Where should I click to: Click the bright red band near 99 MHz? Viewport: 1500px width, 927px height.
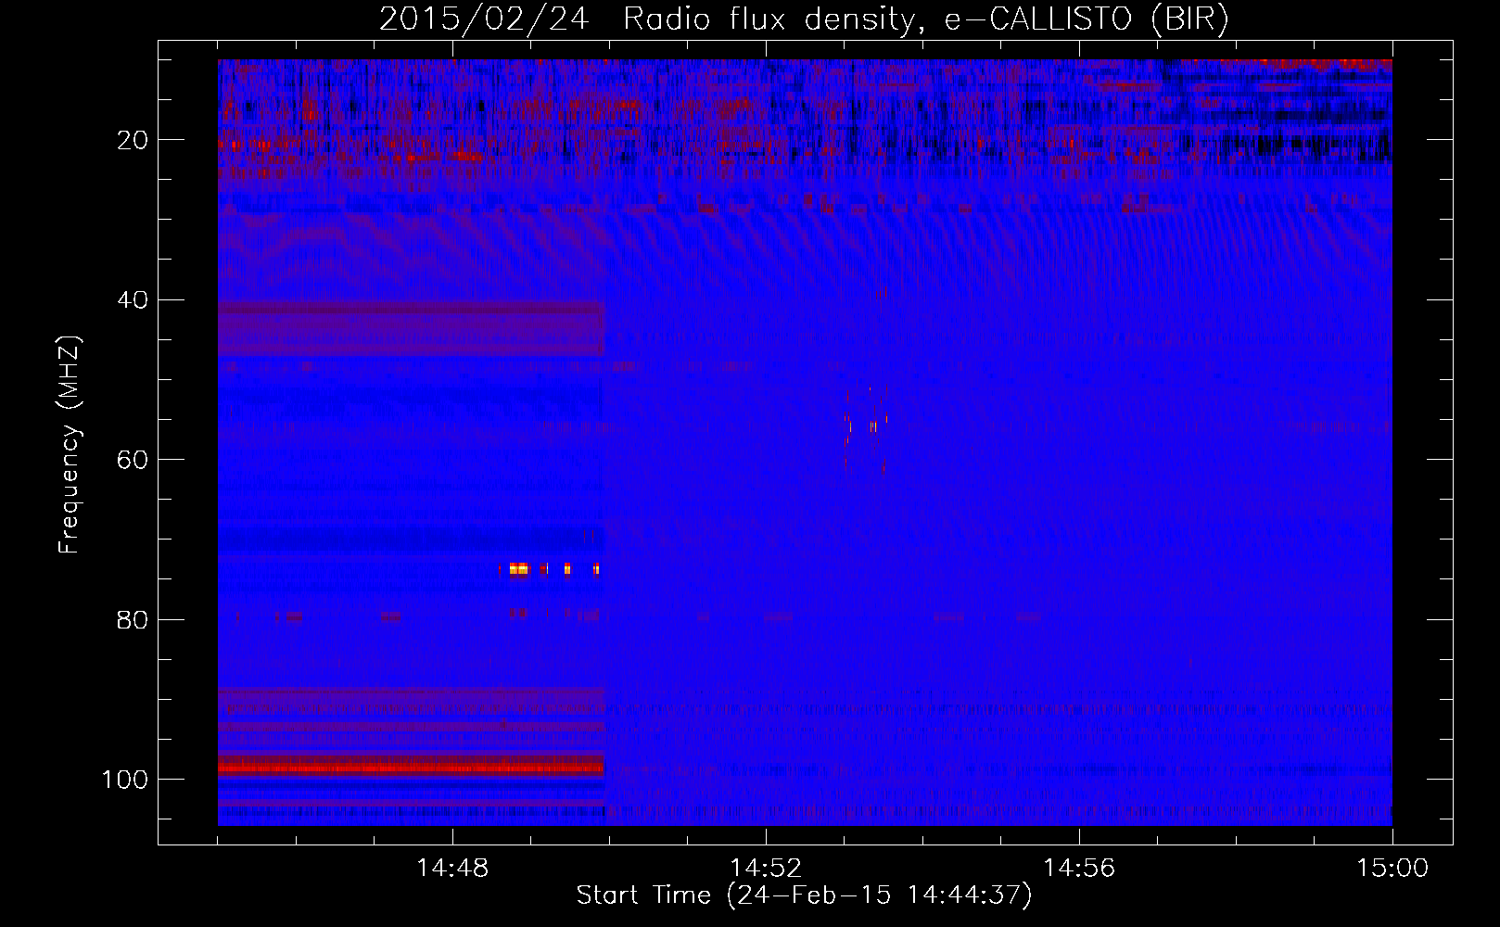tap(411, 767)
